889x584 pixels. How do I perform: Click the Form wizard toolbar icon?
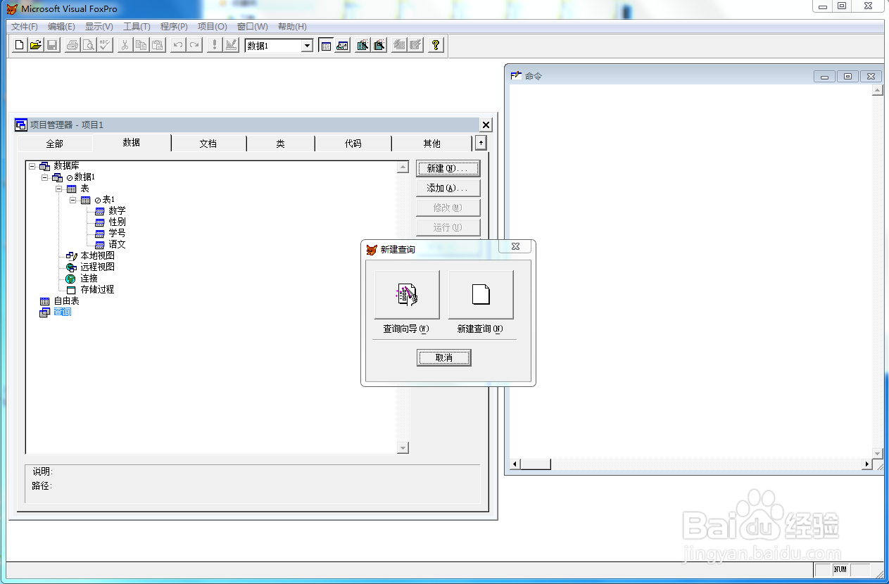click(x=362, y=45)
